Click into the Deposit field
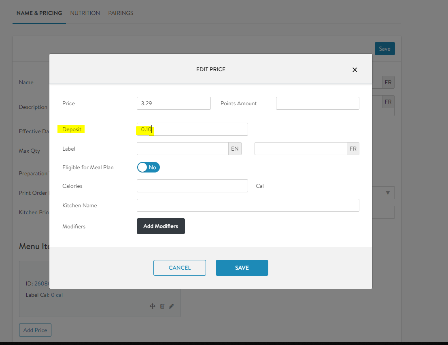 pos(192,129)
